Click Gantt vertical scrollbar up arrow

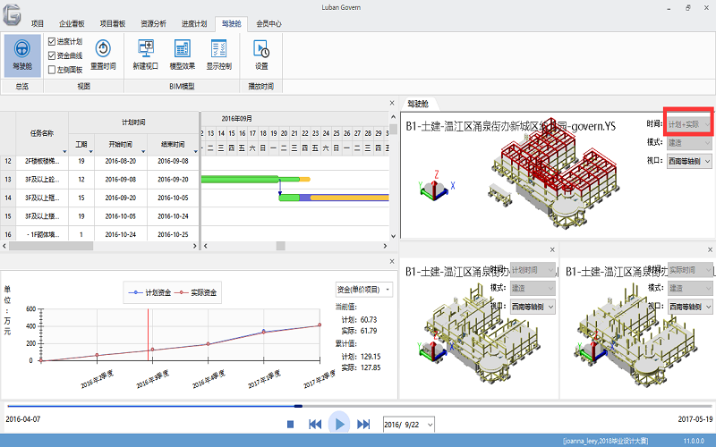click(393, 117)
